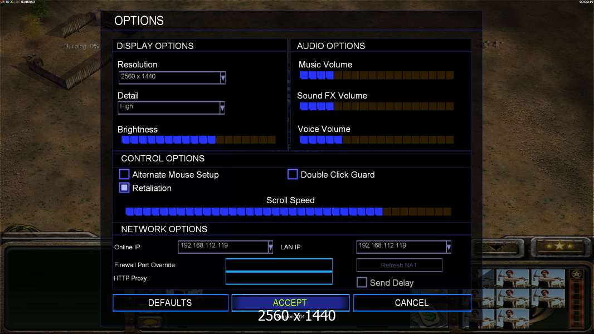Set the Scroll Speed slider
This screenshot has width=594, height=334.
point(288,212)
